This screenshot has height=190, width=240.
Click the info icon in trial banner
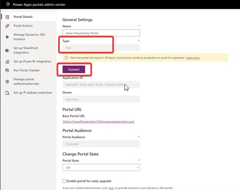click(x=66, y=58)
